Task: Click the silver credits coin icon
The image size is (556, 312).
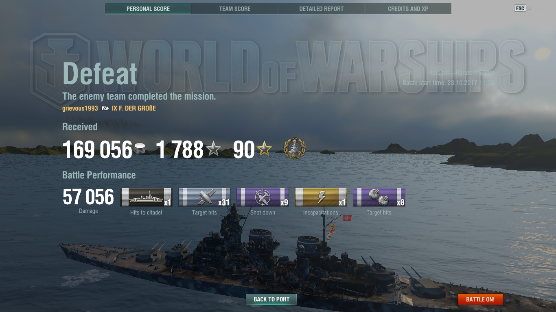Action: pos(140,149)
